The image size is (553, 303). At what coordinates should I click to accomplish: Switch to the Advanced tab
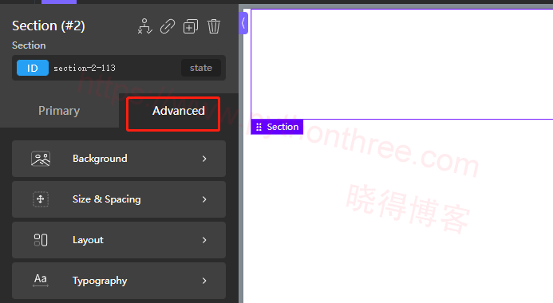[179, 111]
